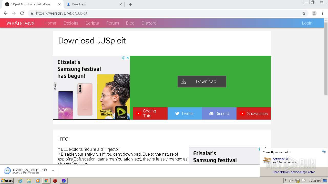
Task: Click the network refresh arrows icon
Action: 324,152
